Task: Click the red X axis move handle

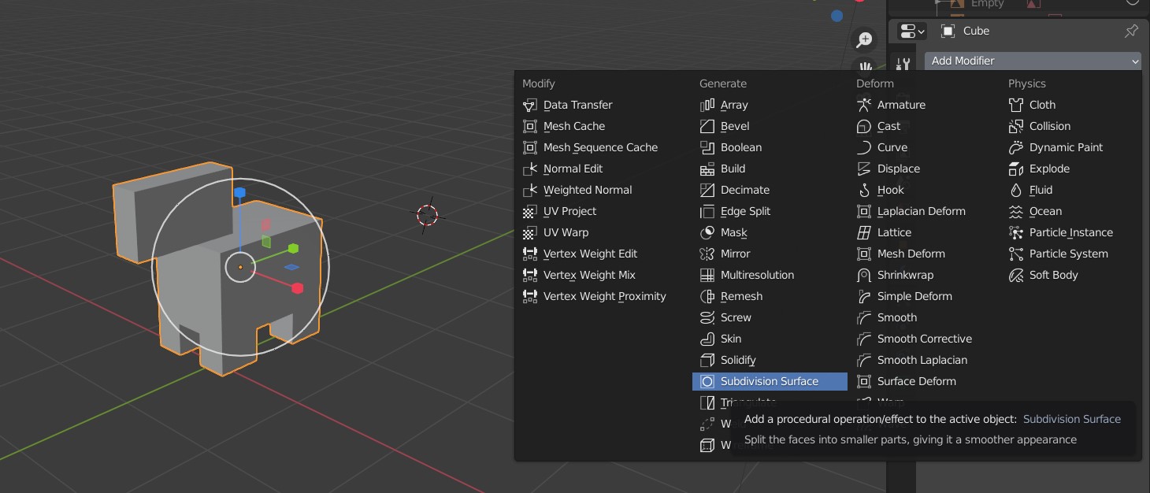Action: pos(298,288)
